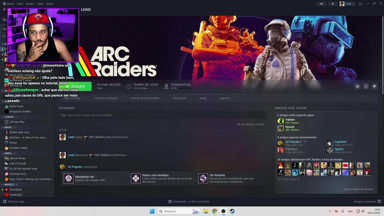Open the Amigos menu

(30, 4)
